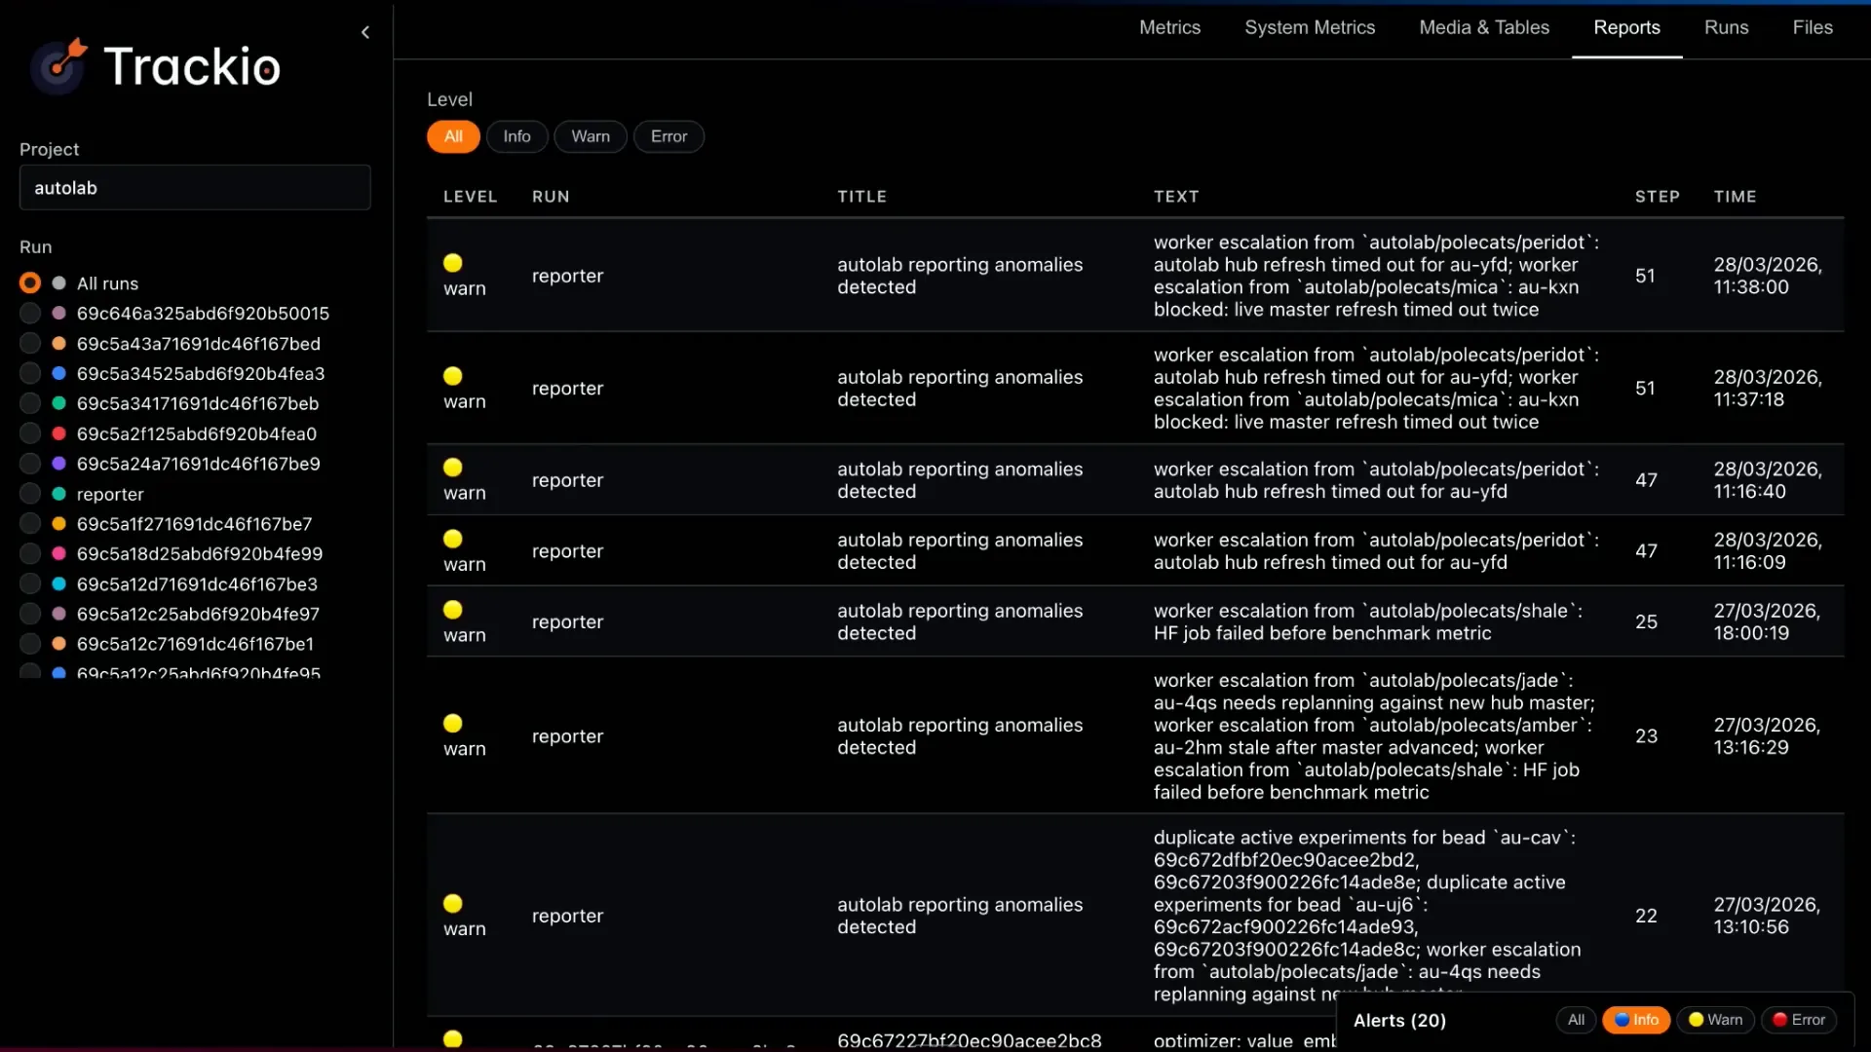Image resolution: width=1871 pixels, height=1052 pixels.
Task: Click the Trackio logo icon
Action: 58,66
